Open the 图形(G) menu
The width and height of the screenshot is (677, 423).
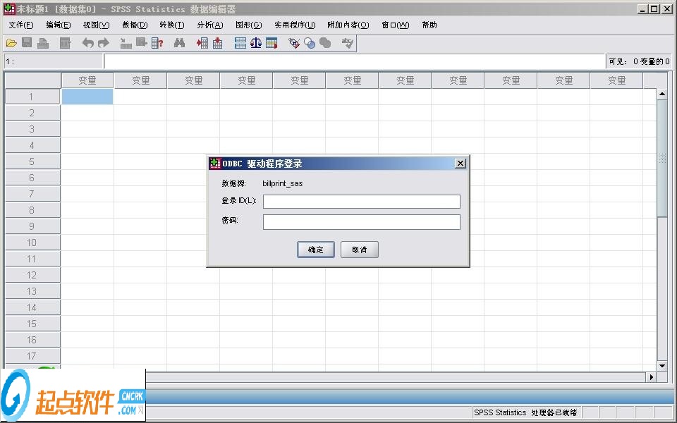tap(249, 25)
